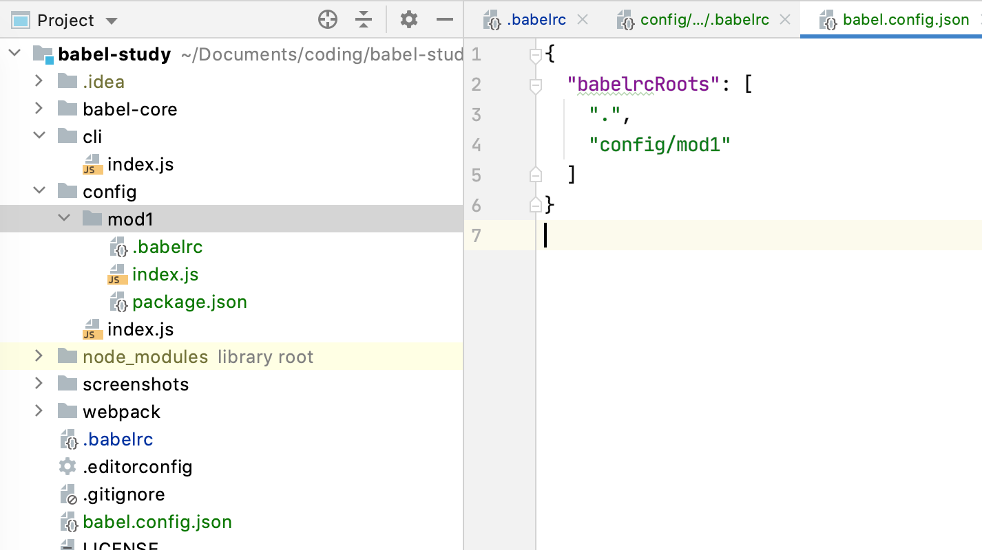
Task: Click the .gitignore file icon
Action: pos(68,494)
